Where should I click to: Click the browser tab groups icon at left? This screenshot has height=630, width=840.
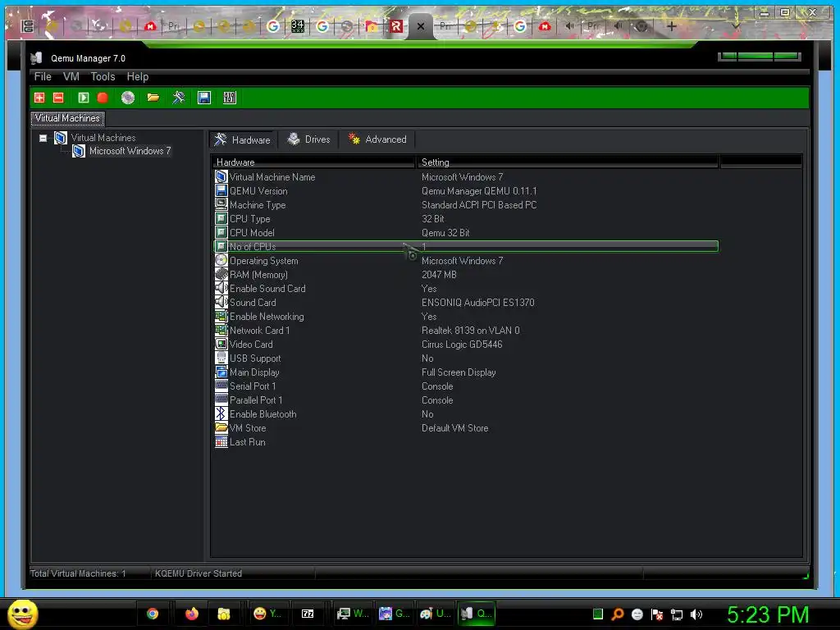tap(28, 25)
